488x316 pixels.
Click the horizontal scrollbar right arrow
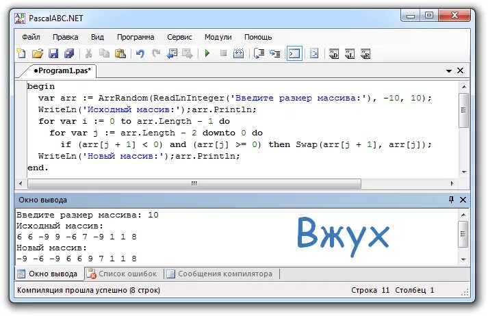tap(452, 183)
